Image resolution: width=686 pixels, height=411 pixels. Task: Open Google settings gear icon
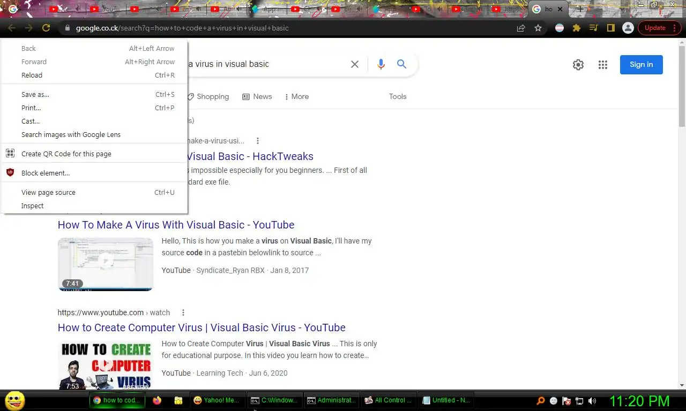pyautogui.click(x=578, y=65)
